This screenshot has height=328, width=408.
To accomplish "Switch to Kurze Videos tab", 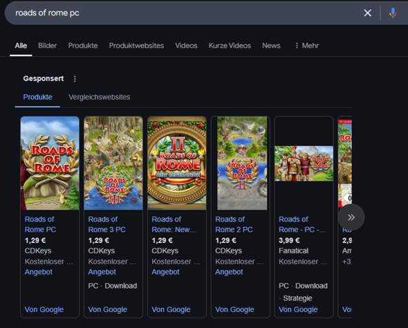I will (230, 46).
